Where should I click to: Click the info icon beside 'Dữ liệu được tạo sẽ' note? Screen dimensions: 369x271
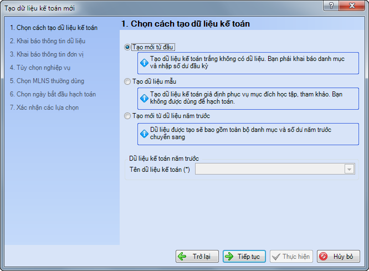(x=144, y=134)
